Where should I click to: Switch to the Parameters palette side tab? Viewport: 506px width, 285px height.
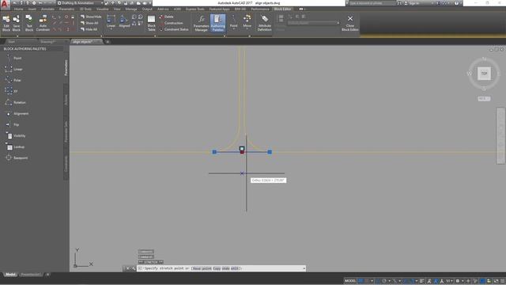(x=66, y=68)
